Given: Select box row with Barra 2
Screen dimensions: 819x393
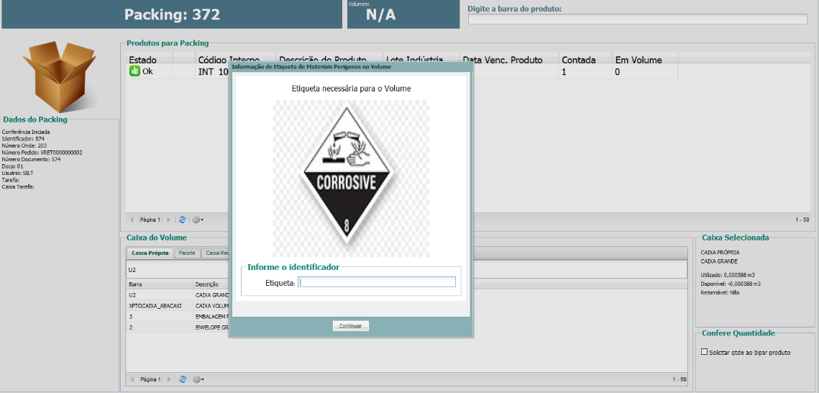Looking at the screenshot, I should (x=178, y=327).
